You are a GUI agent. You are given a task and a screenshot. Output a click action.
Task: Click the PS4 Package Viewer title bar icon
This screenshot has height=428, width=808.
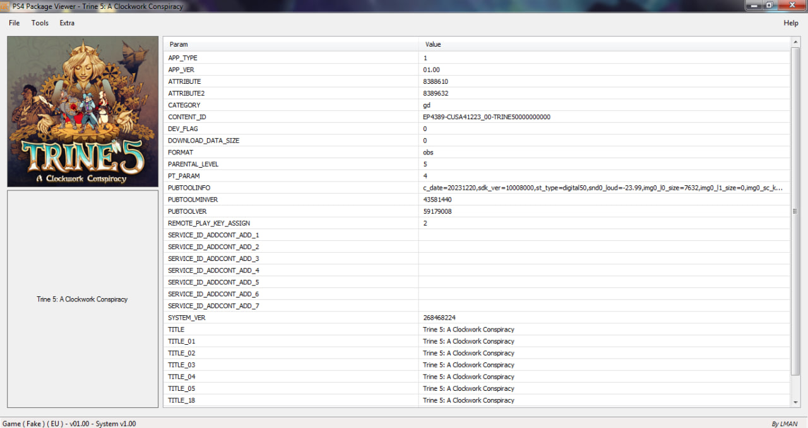(6, 6)
